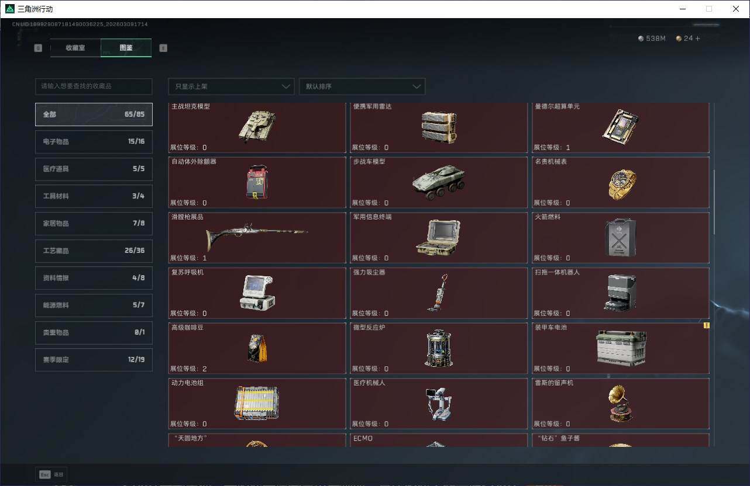Pick the 复苏呼吸机 ventilator icon
The height and width of the screenshot is (486, 750).
(257, 292)
